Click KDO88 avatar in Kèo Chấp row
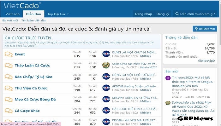Viewport: 221px width, 126px height. click(x=106, y=77)
